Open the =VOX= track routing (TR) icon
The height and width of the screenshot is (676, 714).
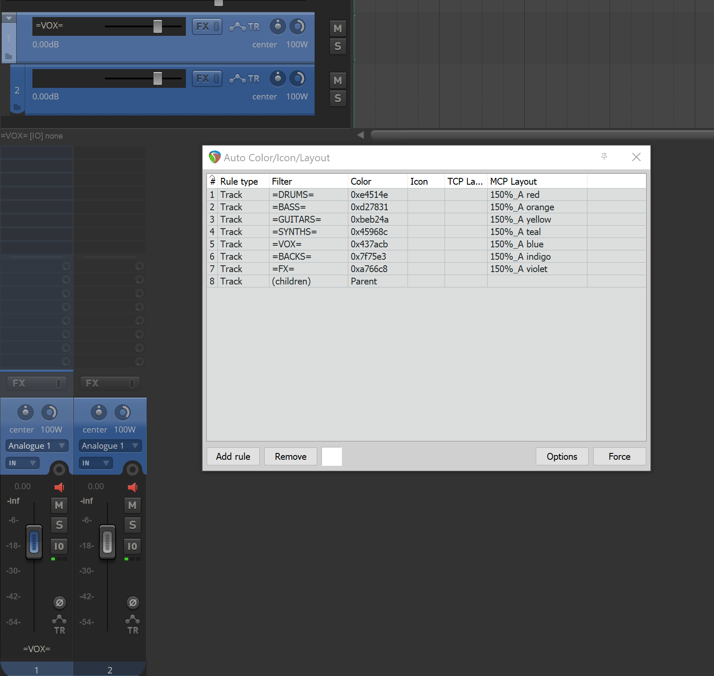244,27
